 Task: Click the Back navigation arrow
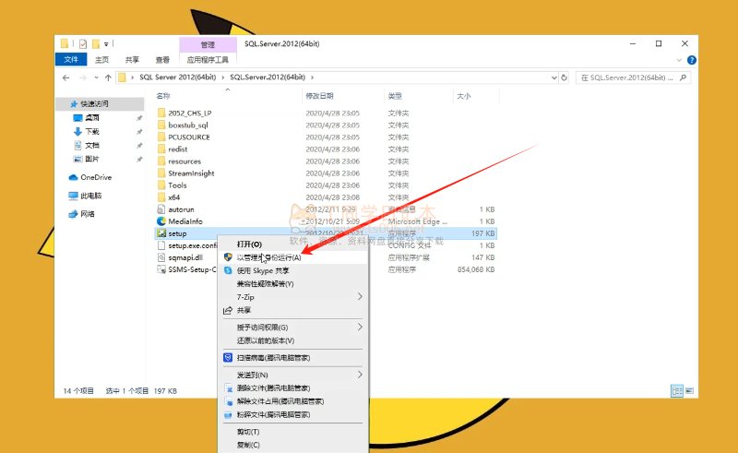65,77
